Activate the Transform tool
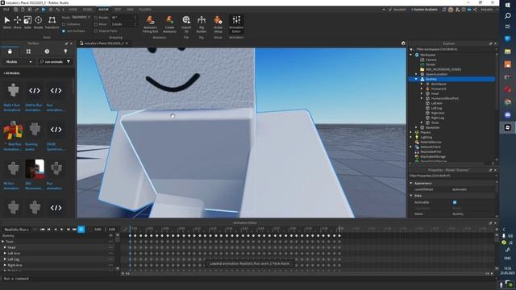 pos(52,21)
